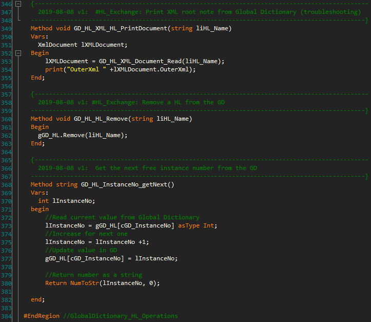Click the #EndRegion directive on line 384

coord(42,316)
